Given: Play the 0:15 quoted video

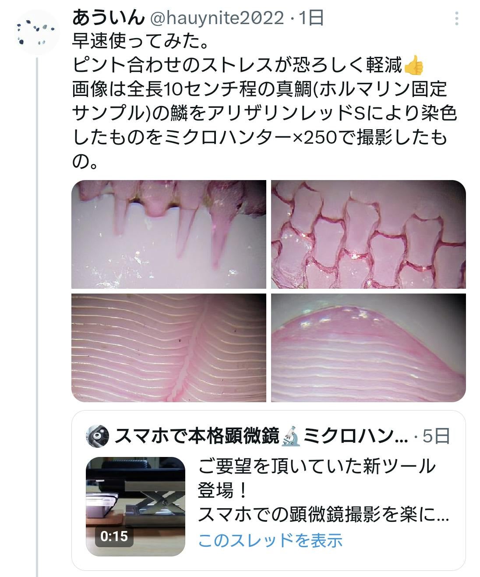Looking at the screenshot, I should [x=135, y=506].
